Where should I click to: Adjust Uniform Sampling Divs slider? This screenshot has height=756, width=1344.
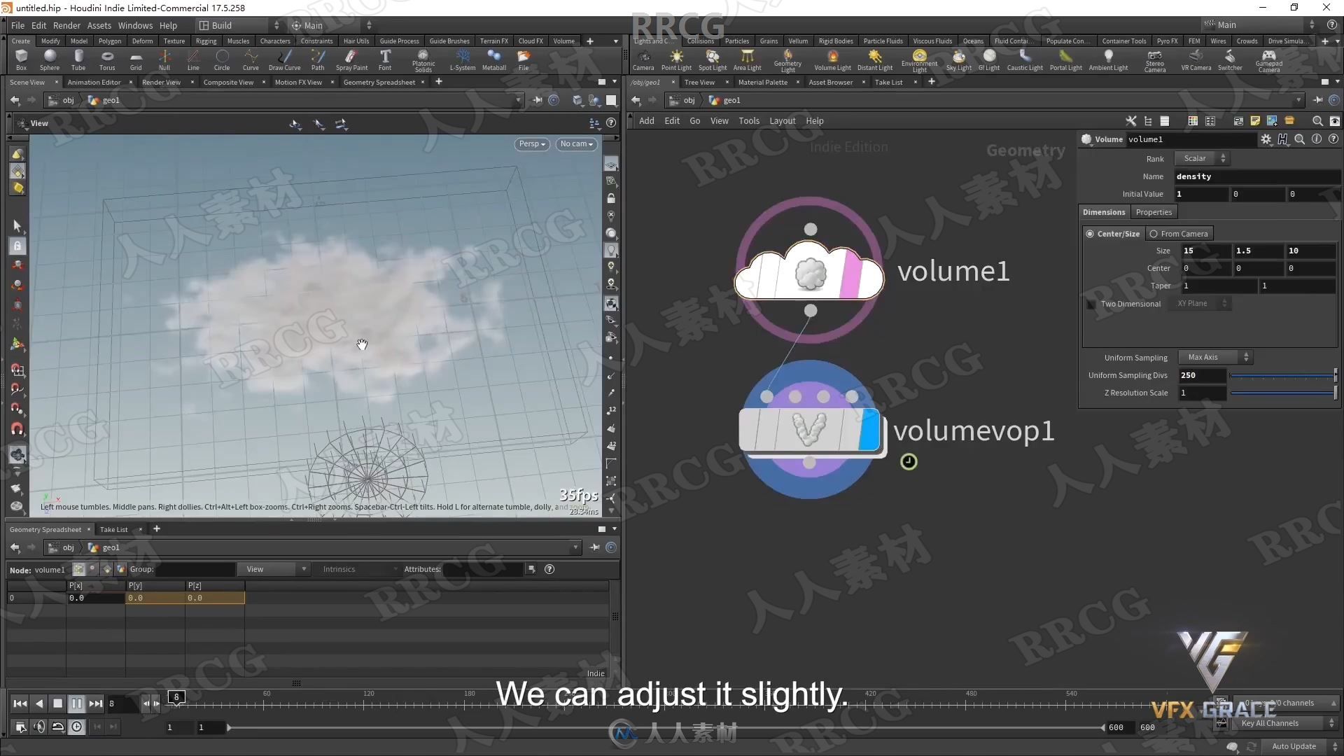pos(1283,376)
